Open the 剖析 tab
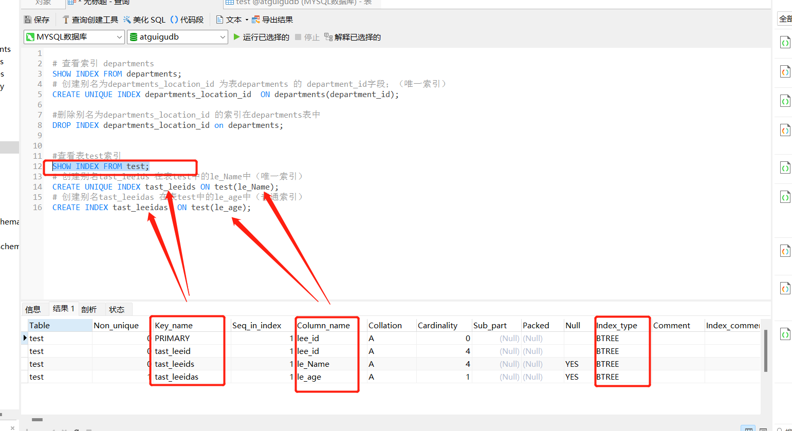Screen dimensions: 792x431 tap(89, 309)
